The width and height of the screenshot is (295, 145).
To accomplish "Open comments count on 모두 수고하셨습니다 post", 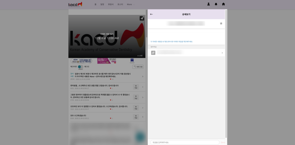I will click(136, 117).
